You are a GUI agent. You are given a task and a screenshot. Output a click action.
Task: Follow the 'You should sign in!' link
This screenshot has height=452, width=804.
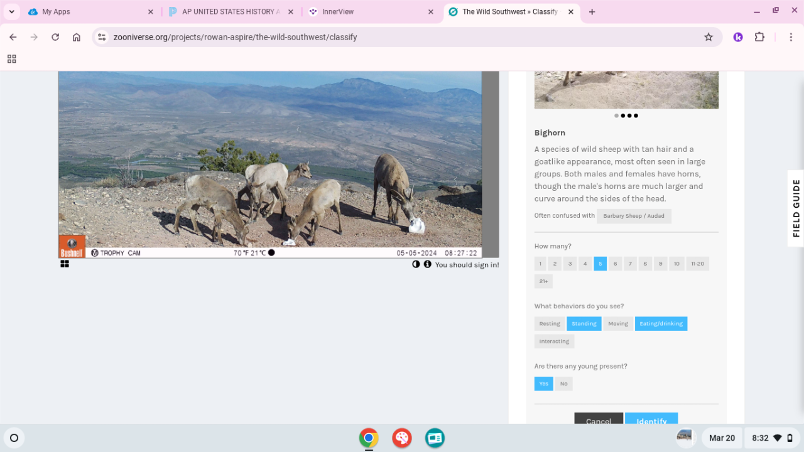[467, 265]
